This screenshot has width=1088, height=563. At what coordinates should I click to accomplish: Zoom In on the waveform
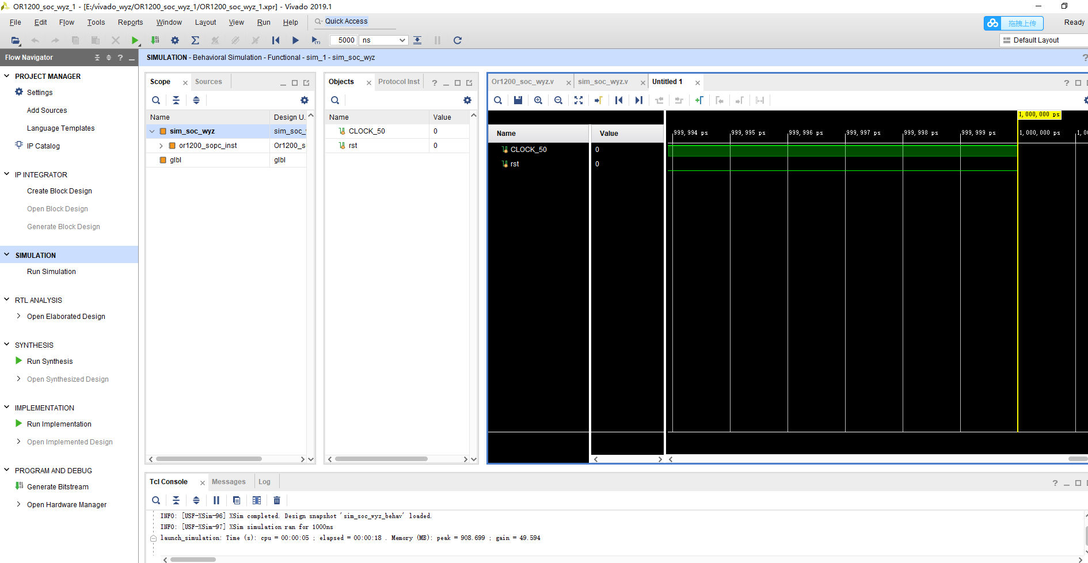coord(538,100)
